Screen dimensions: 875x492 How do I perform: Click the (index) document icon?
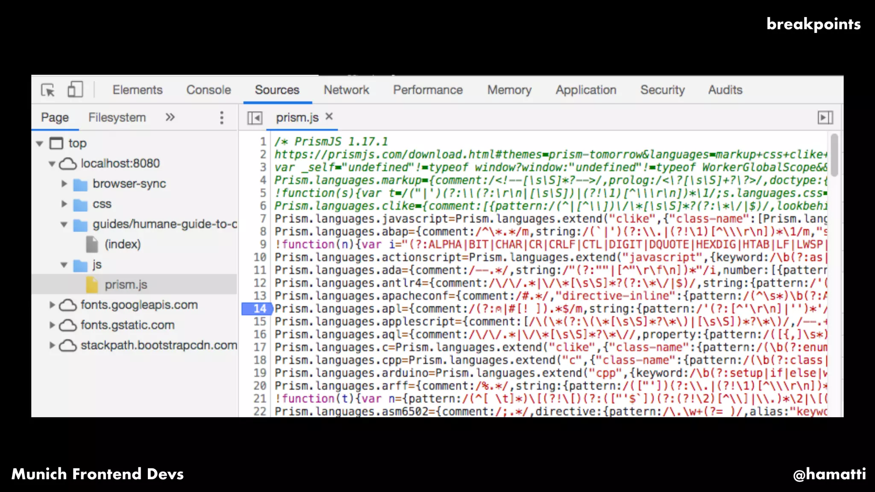coord(92,244)
